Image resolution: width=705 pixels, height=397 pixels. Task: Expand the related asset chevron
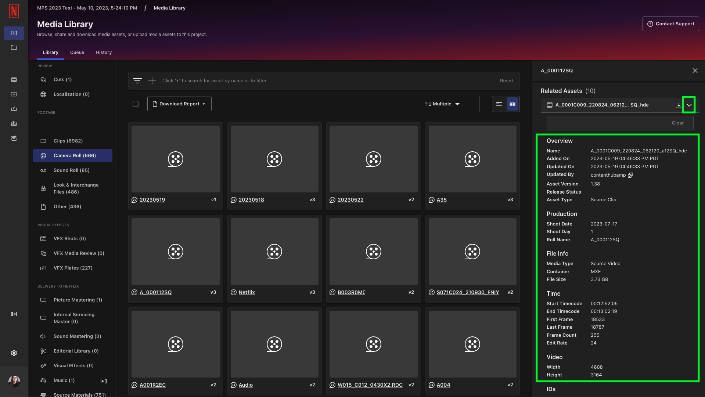689,105
